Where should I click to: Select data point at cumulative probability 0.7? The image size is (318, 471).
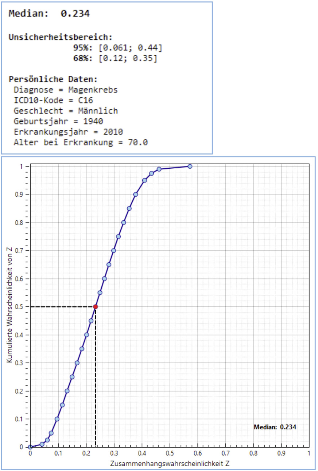[x=113, y=251]
